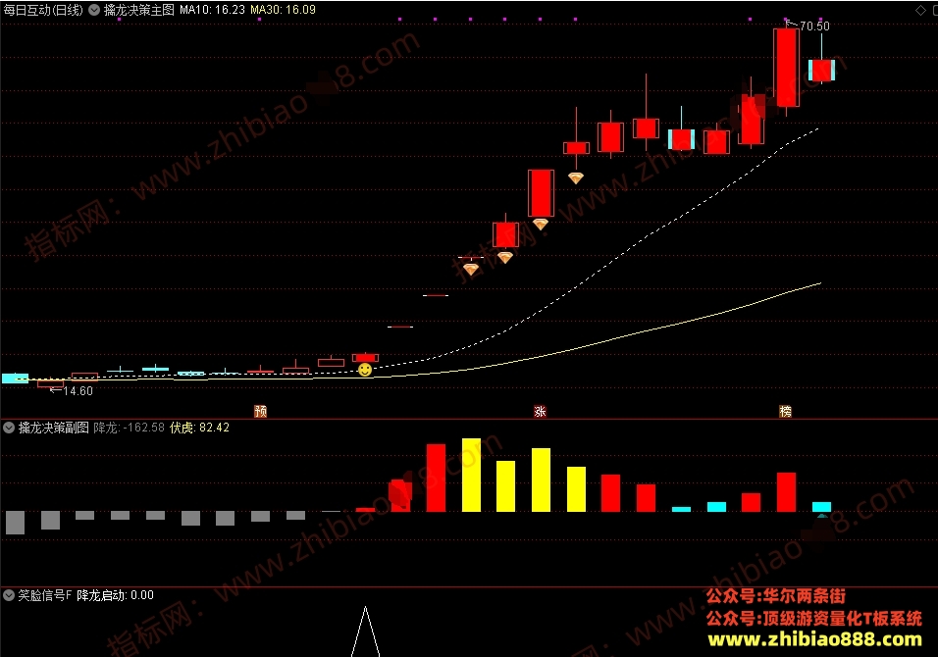938x657 pixels.
Task: Click the highest diamond signal on the chart
Action: [x=576, y=177]
